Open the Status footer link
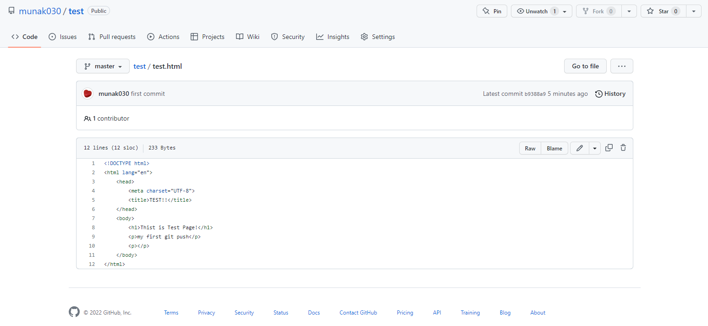 (281, 313)
